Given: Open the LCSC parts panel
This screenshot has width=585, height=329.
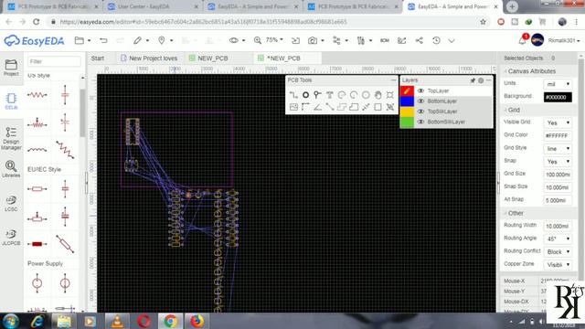Looking at the screenshot, I should click(x=11, y=203).
